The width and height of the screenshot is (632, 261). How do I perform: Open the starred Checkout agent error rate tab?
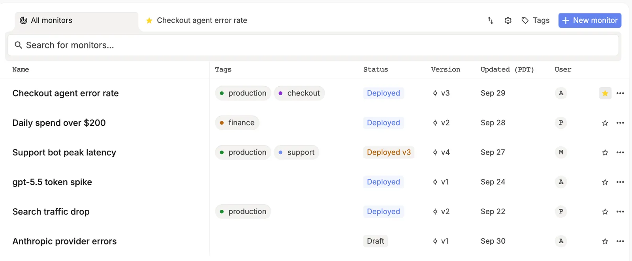[196, 21]
